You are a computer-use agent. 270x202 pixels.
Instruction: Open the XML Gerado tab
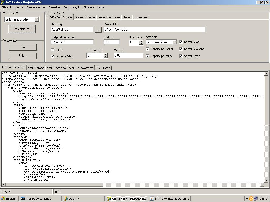[x=36, y=68]
